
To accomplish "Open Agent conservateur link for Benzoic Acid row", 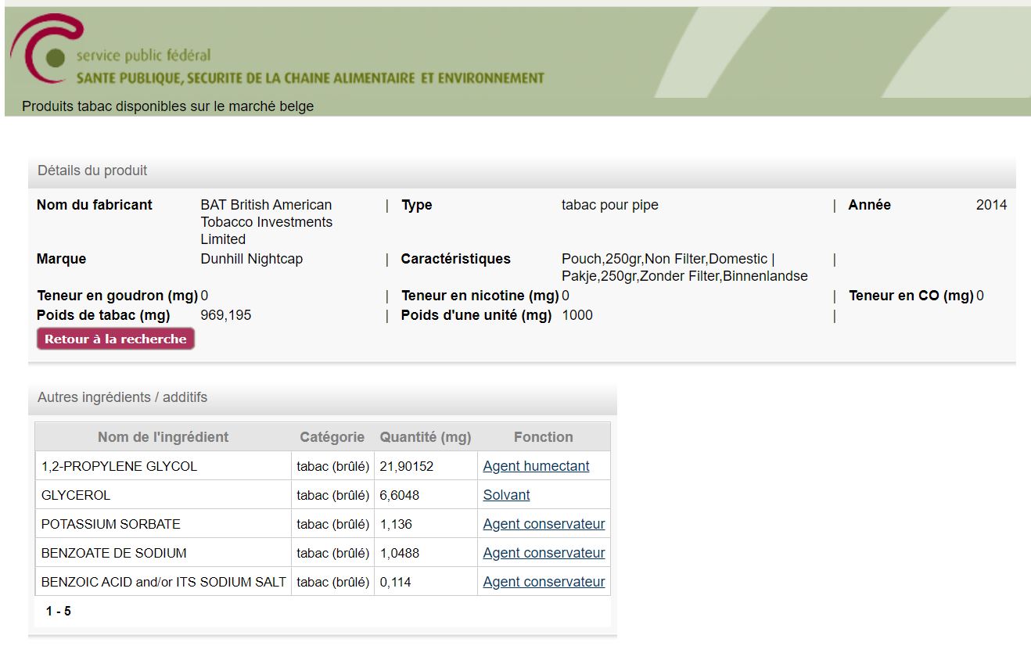I will pos(544,582).
